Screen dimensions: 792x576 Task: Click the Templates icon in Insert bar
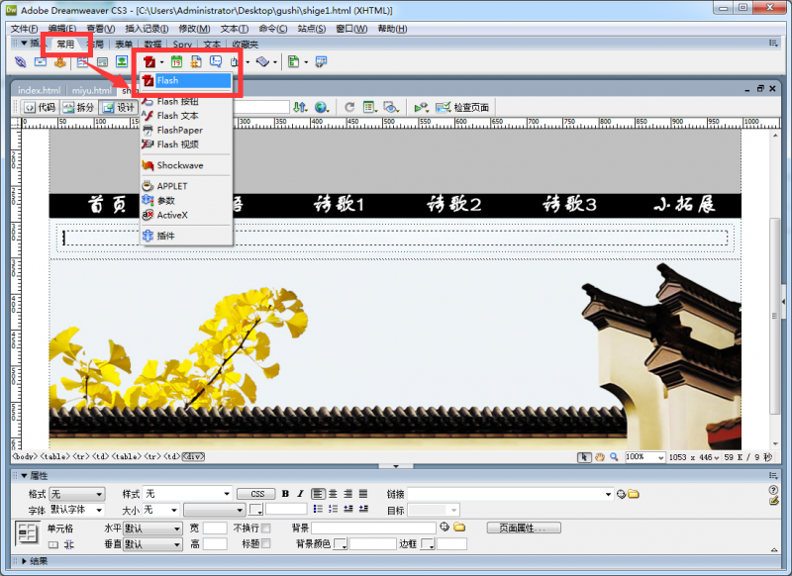pos(293,62)
